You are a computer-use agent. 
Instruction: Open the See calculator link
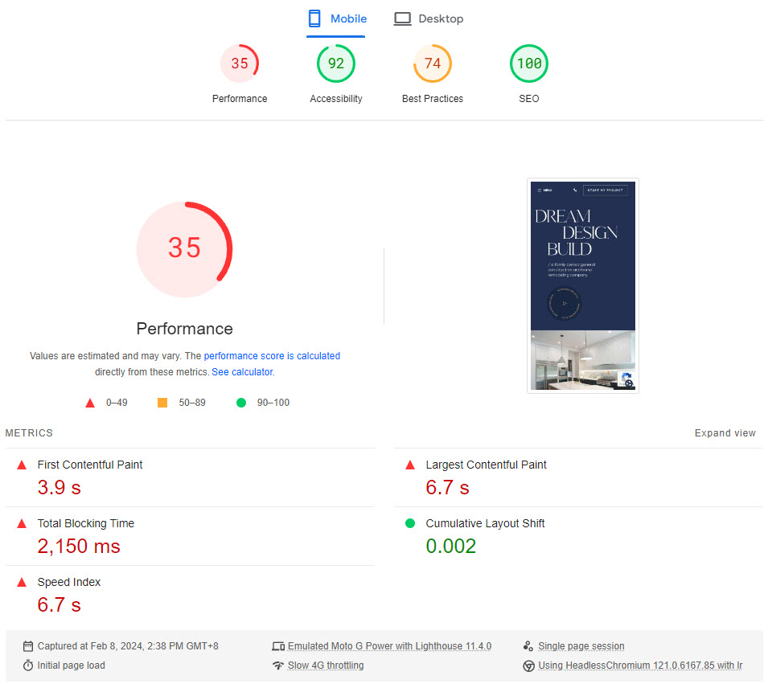click(x=242, y=372)
